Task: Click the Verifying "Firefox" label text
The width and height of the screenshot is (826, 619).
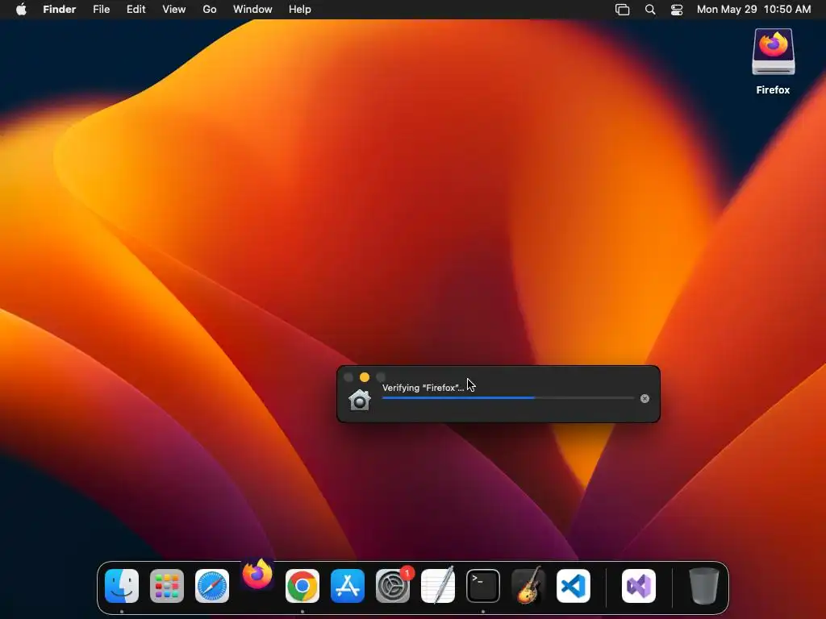Action: pyautogui.click(x=423, y=388)
